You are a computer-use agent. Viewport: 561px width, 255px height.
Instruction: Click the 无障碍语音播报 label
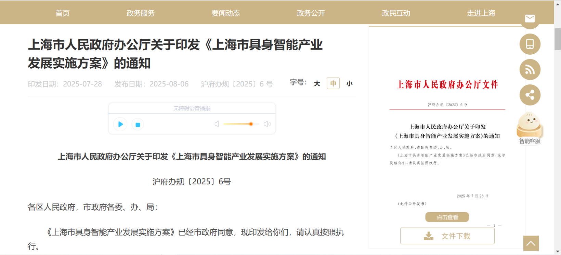point(192,108)
